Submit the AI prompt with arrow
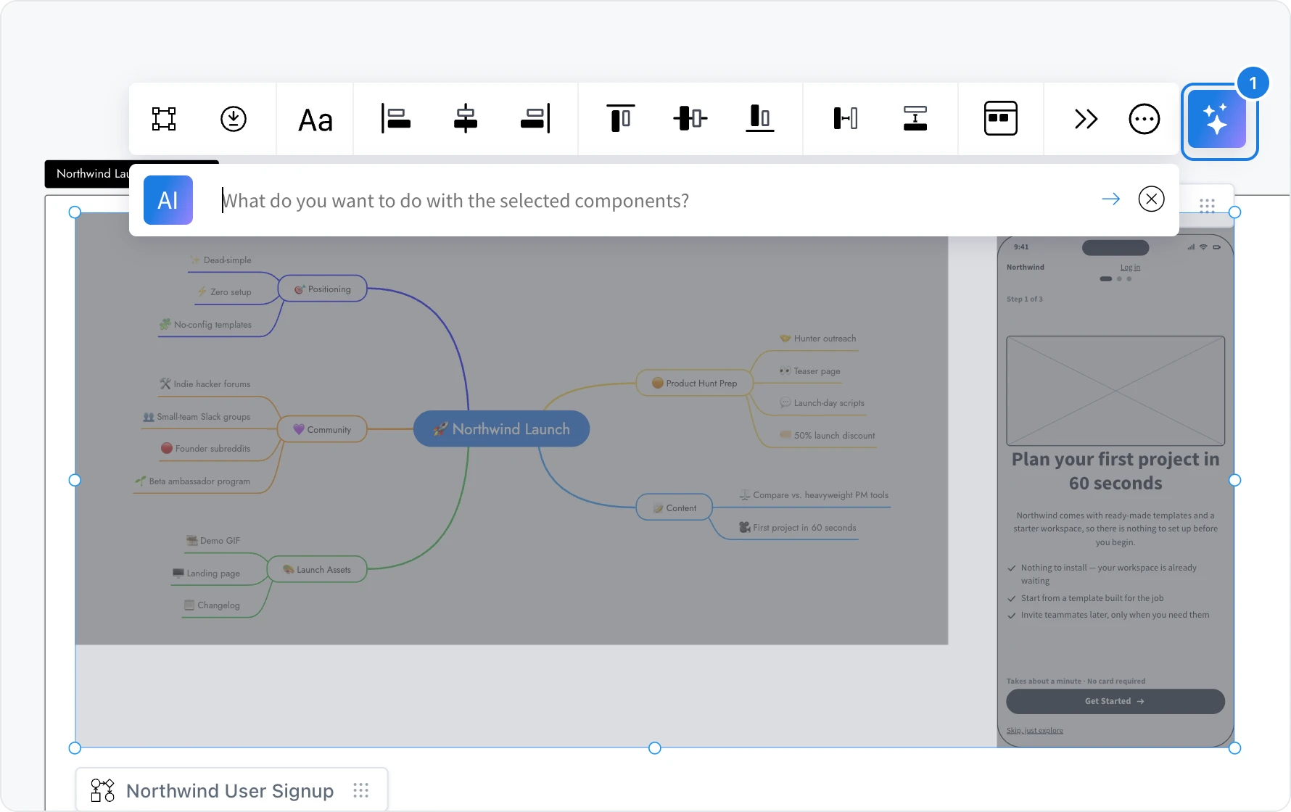This screenshot has width=1291, height=812. coord(1111,199)
